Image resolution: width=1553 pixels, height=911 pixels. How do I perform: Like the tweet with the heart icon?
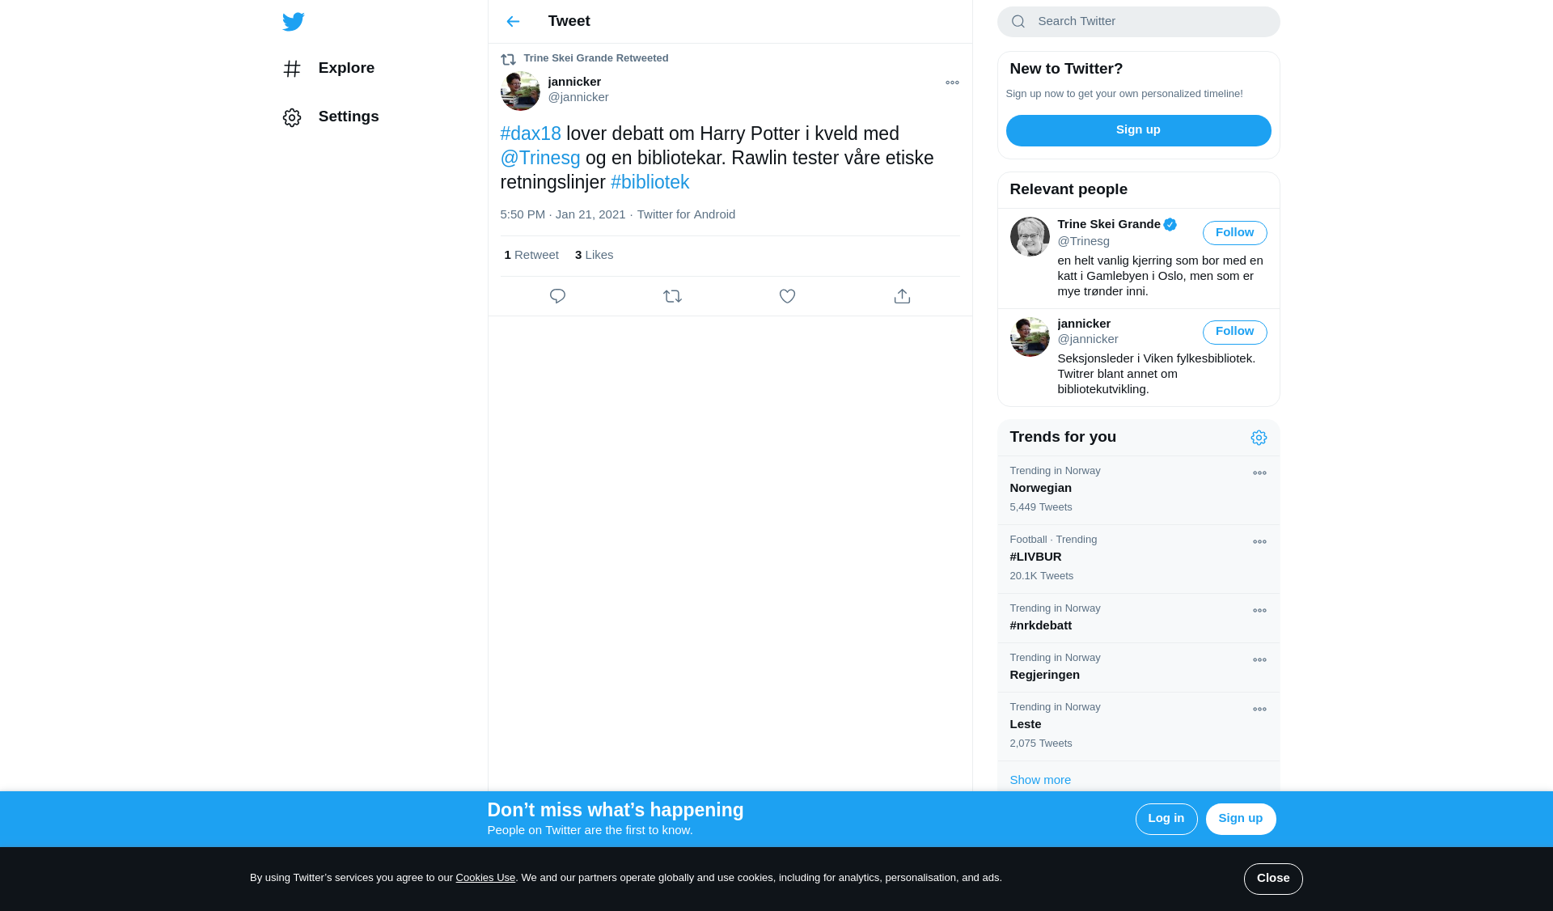[x=787, y=296]
